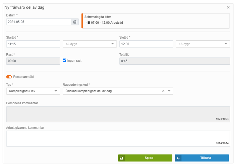The width and height of the screenshot is (236, 166).
Task: Click the Personens kommentar text area
Action: coord(118,114)
